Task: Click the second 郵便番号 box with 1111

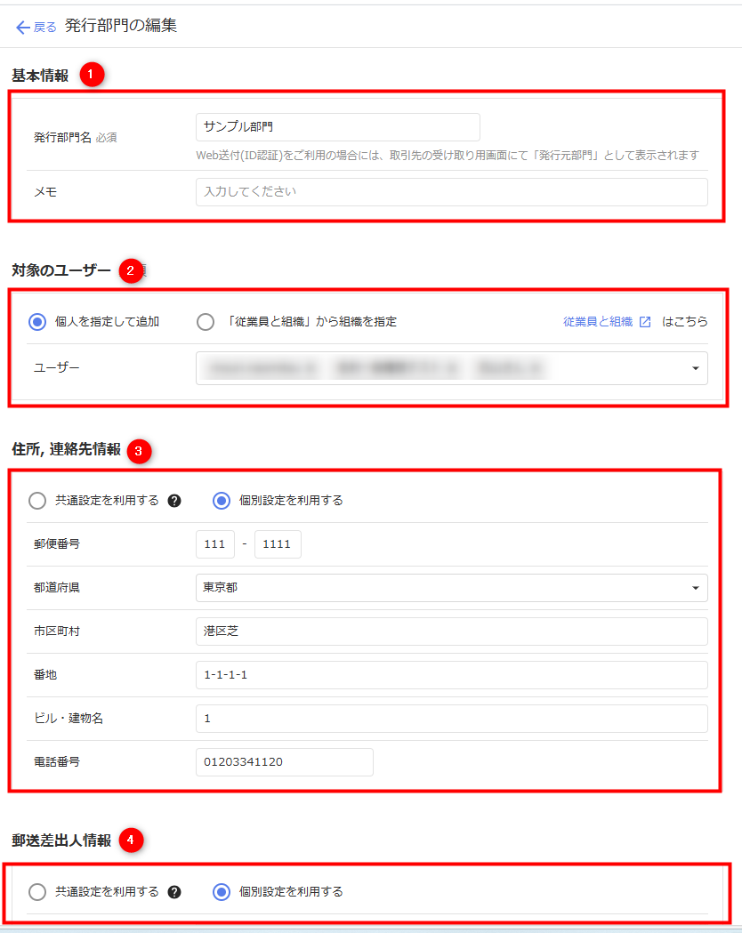Action: click(x=278, y=544)
